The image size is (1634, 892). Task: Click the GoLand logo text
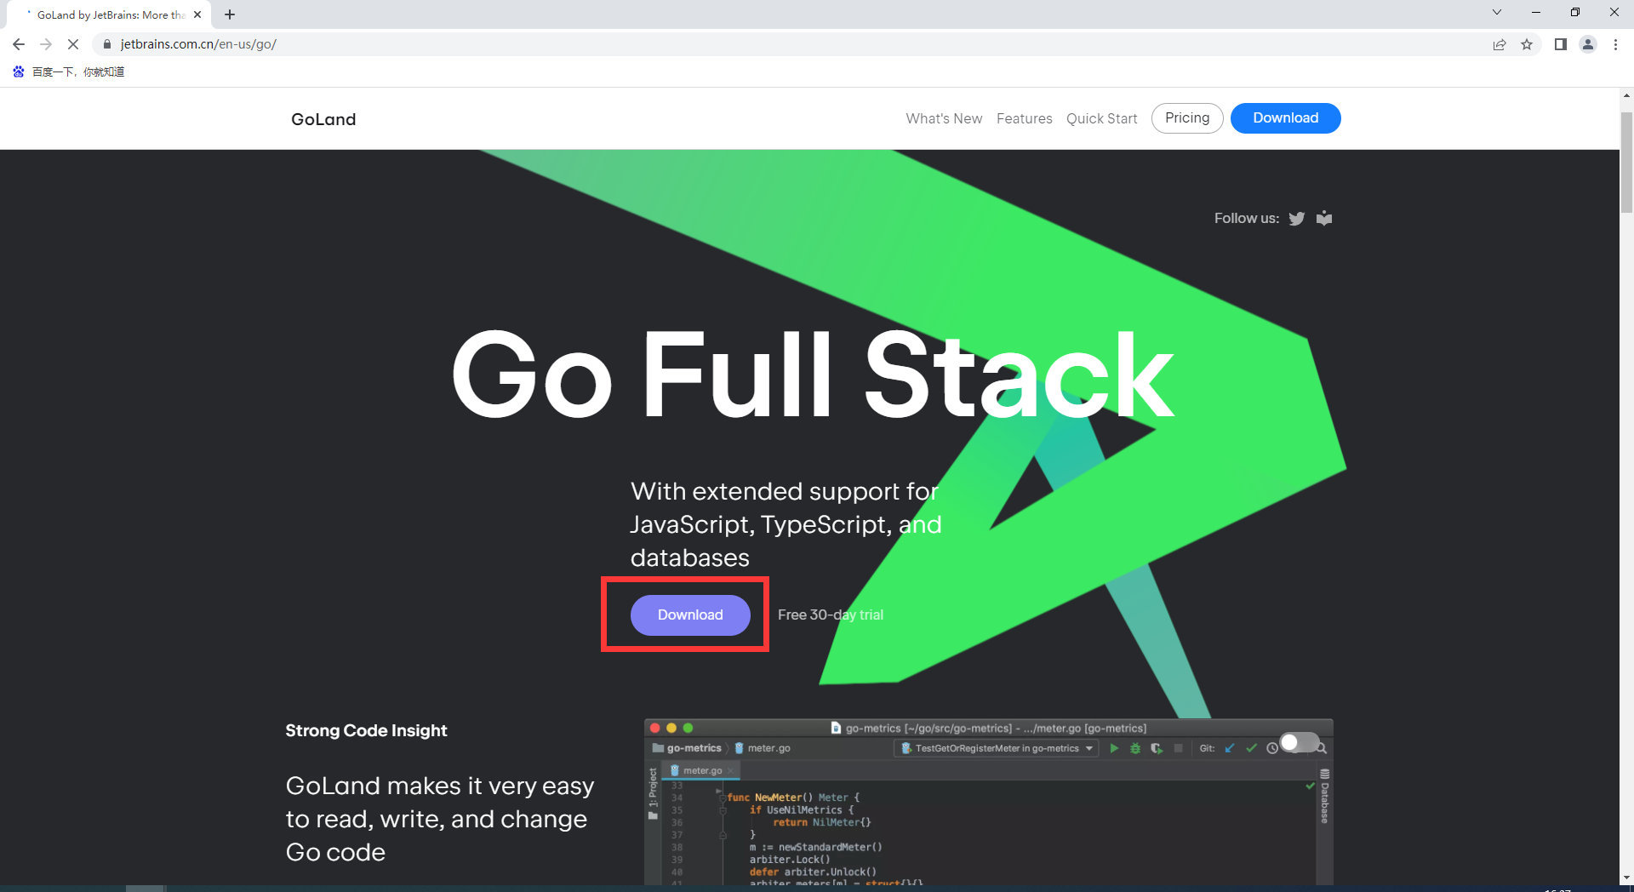(323, 119)
